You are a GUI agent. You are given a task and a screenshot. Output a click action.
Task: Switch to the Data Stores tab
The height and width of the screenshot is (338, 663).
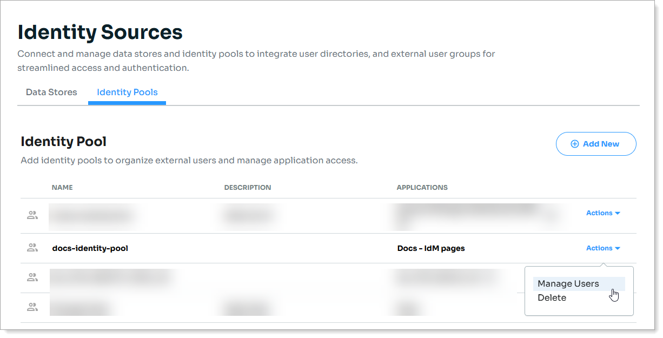point(51,92)
